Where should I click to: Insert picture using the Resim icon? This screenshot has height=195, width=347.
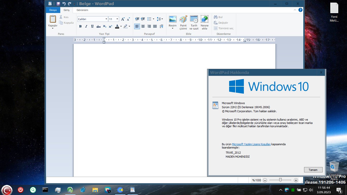coord(173,19)
